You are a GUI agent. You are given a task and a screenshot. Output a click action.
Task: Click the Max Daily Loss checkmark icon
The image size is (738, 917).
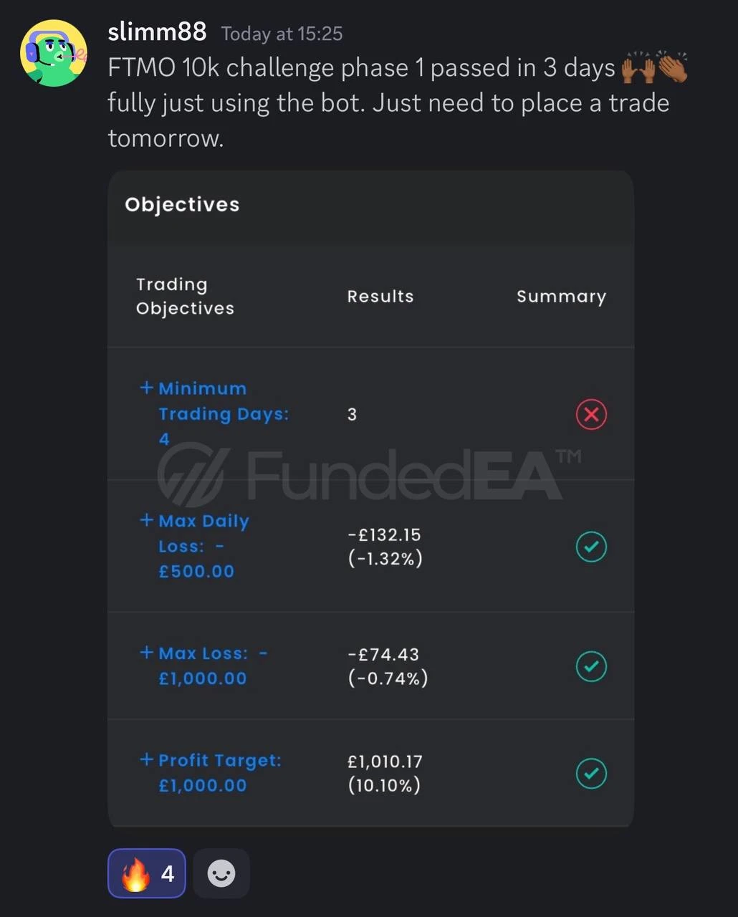coord(591,547)
